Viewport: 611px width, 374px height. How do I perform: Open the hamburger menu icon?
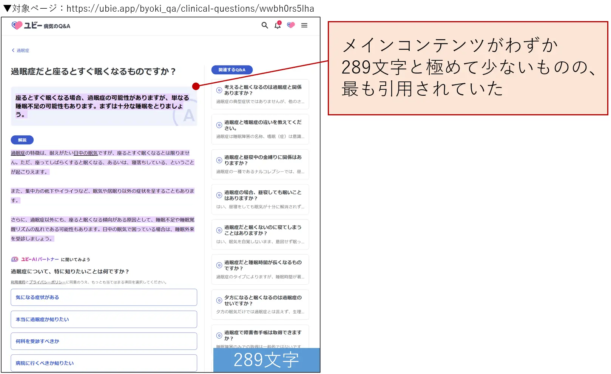[x=304, y=25]
